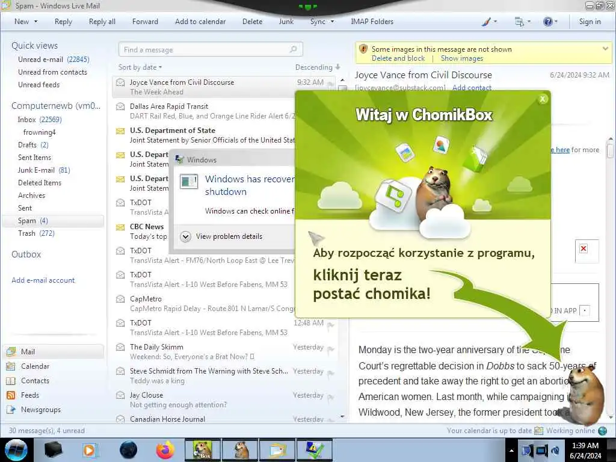Open the U.S. Department of State message

(205, 135)
